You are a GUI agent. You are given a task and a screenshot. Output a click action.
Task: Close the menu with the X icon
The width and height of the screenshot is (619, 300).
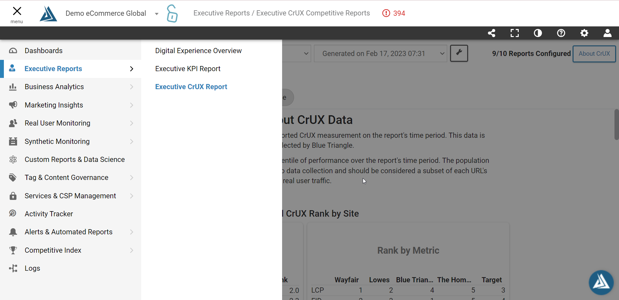(17, 11)
